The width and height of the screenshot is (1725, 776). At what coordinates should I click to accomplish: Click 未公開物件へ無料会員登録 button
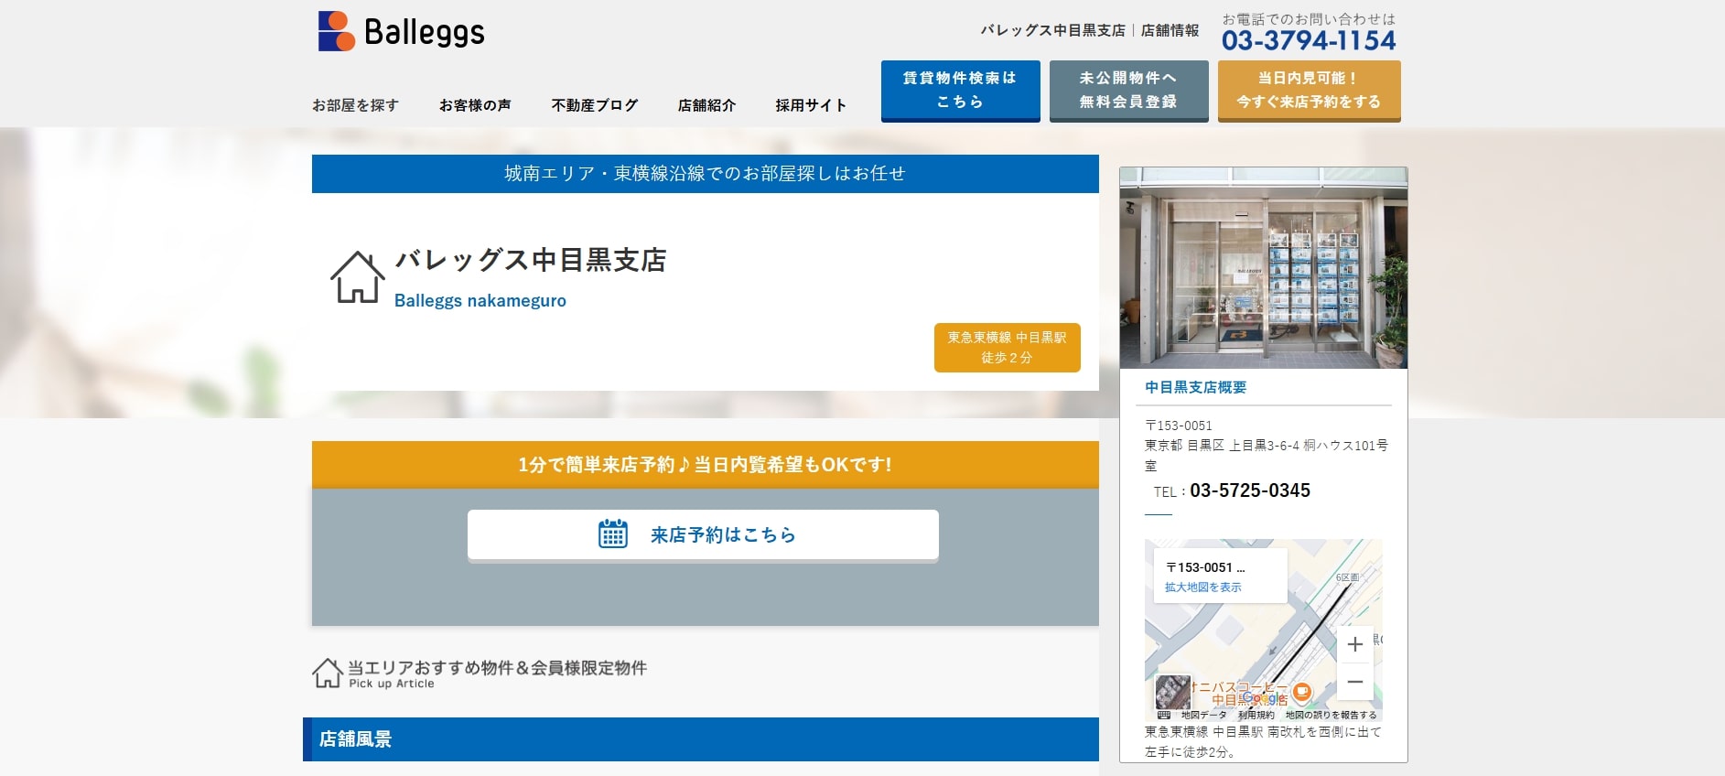coord(1129,91)
